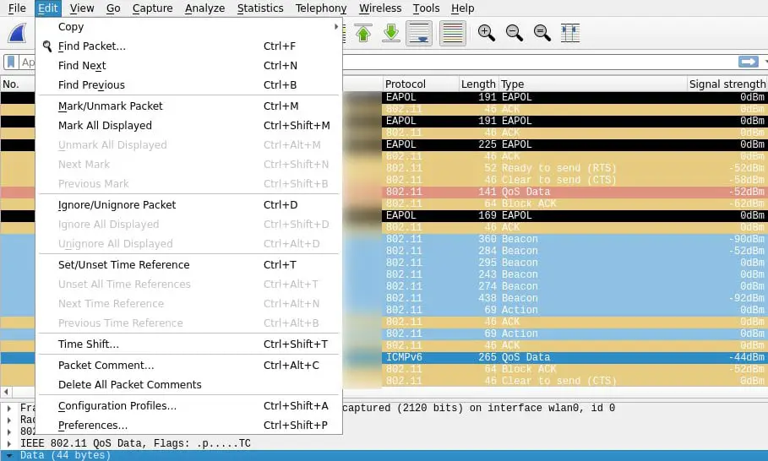The height and width of the screenshot is (461, 768).
Task: Select Set/Unset Time Reference
Action: coord(189,265)
